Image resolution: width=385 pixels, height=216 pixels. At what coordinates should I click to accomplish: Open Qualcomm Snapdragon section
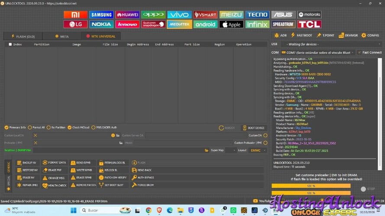(x=153, y=24)
